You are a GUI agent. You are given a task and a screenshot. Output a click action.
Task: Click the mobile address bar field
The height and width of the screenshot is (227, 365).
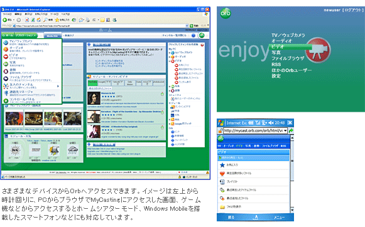tap(254, 130)
